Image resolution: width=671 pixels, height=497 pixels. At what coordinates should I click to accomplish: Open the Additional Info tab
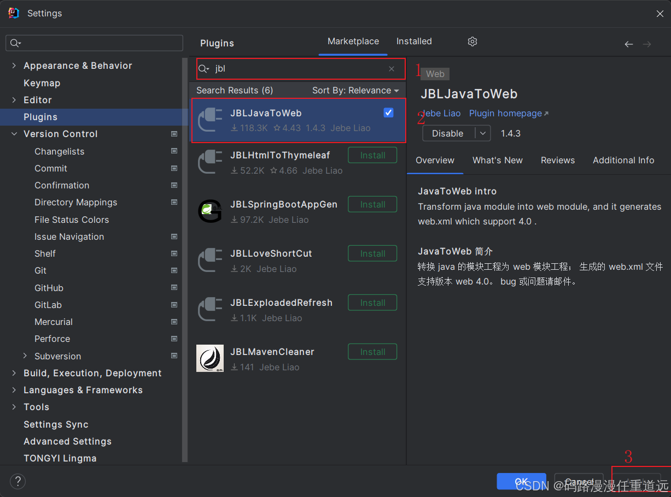click(x=623, y=160)
